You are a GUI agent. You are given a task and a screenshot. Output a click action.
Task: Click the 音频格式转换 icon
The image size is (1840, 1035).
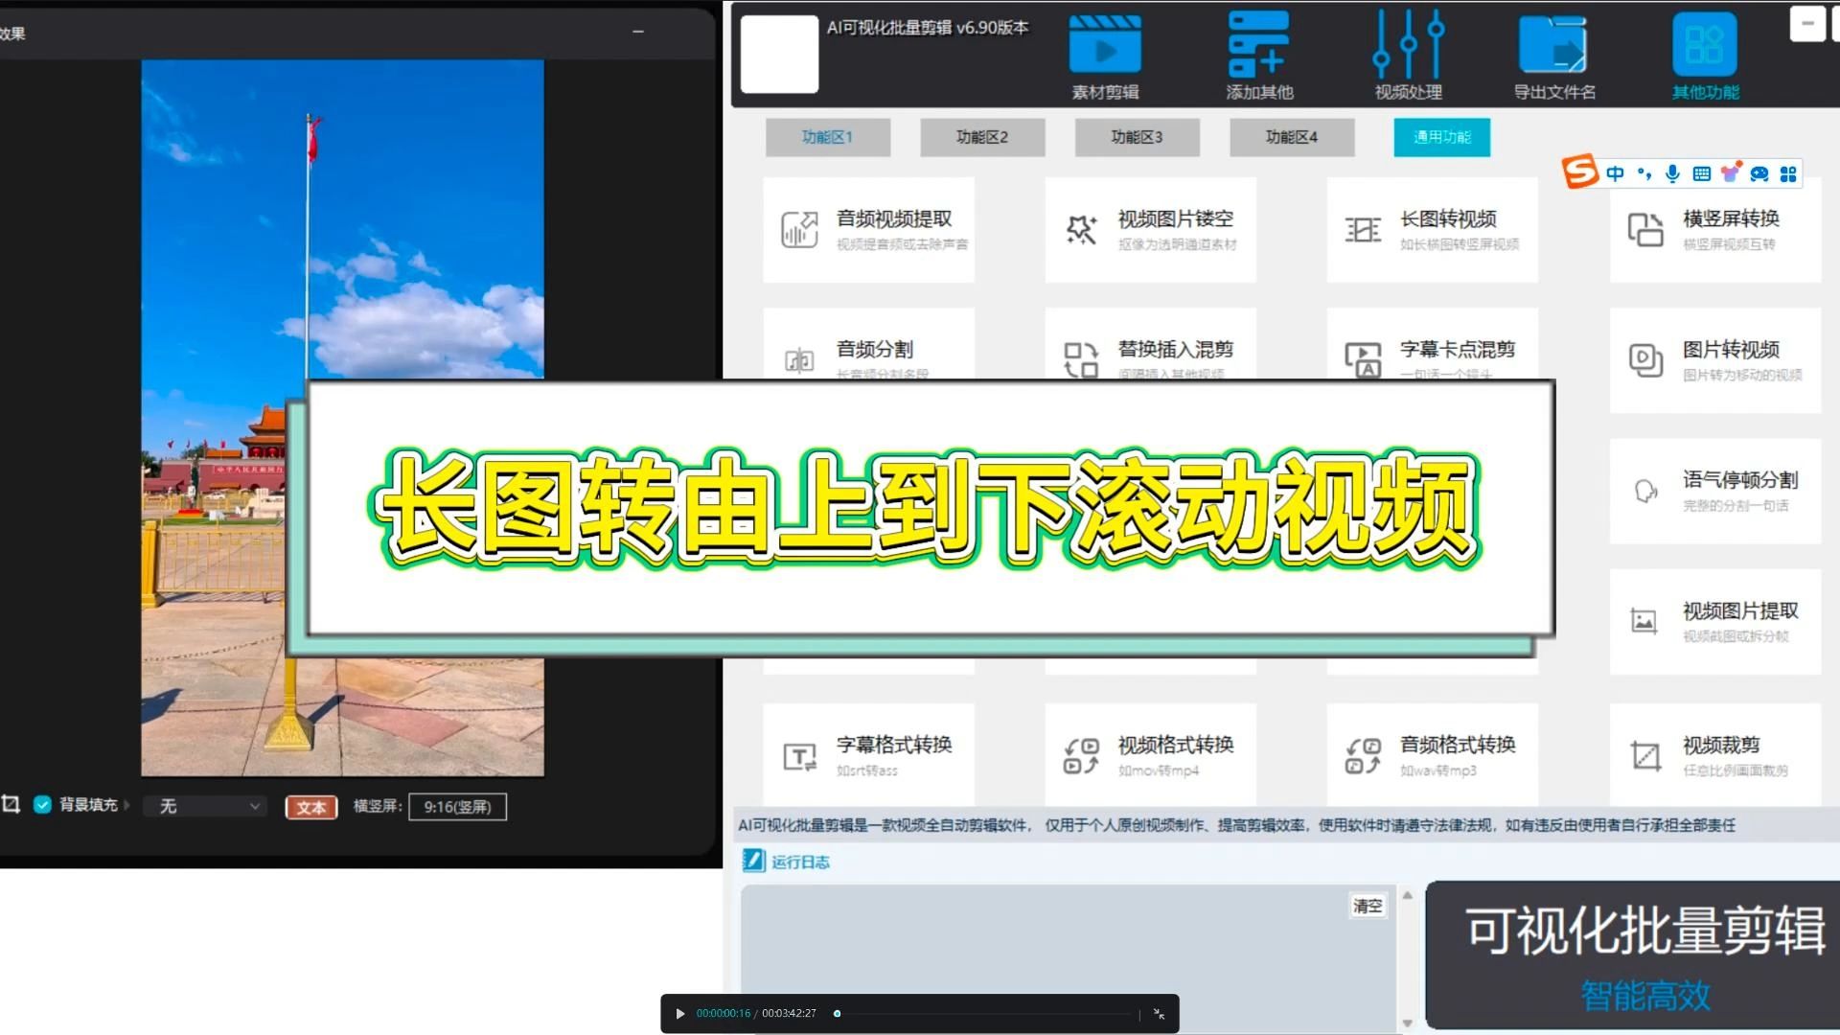tap(1363, 756)
